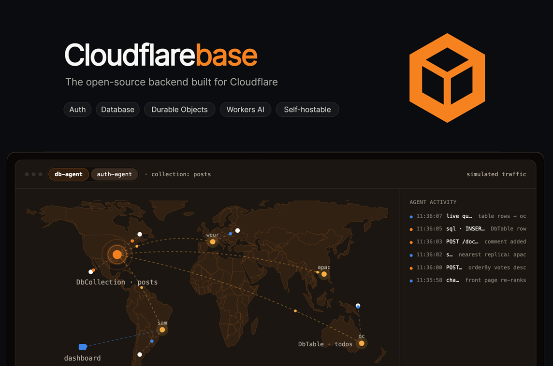
Task: Click the oc region node
Action: tap(362, 343)
